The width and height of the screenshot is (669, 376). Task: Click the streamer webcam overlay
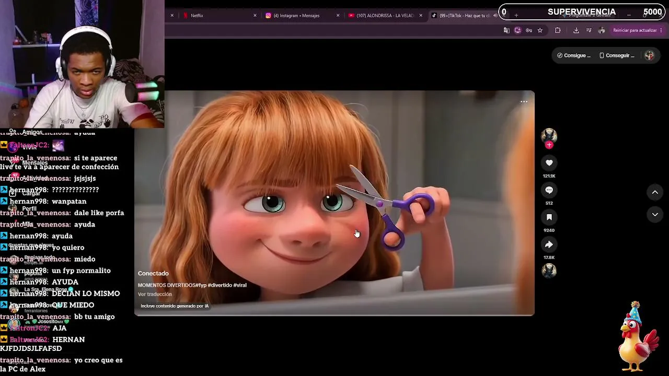pos(82,64)
